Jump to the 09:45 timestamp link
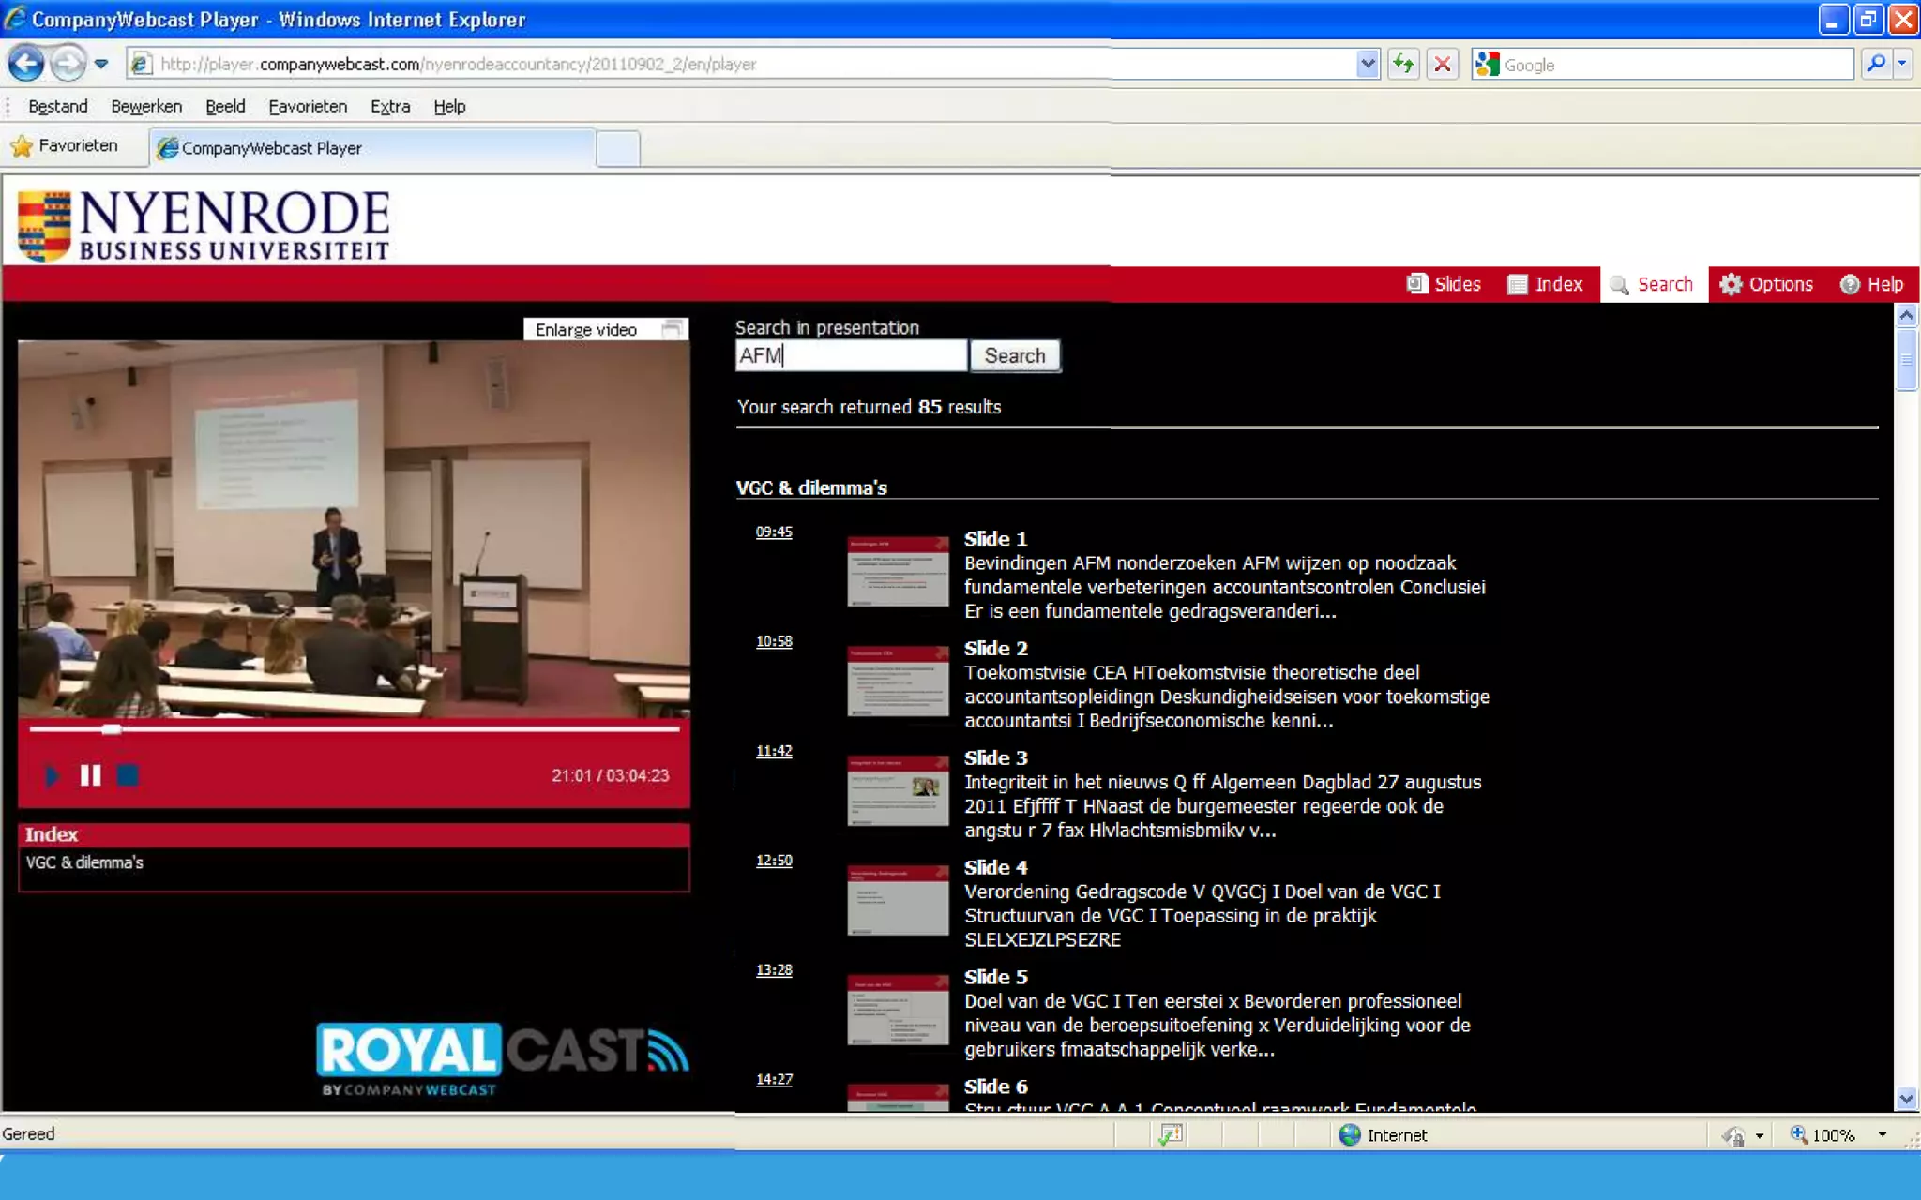This screenshot has width=1921, height=1200. pyautogui.click(x=774, y=532)
